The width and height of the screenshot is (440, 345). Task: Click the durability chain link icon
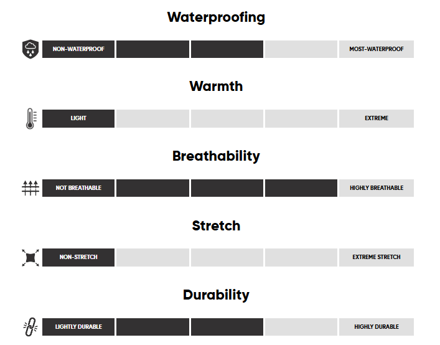click(30, 327)
